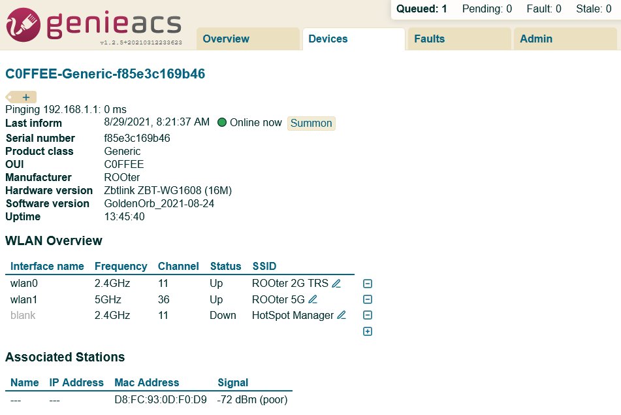
Task: Remove the wlan1 WLAN row
Action: point(368,300)
